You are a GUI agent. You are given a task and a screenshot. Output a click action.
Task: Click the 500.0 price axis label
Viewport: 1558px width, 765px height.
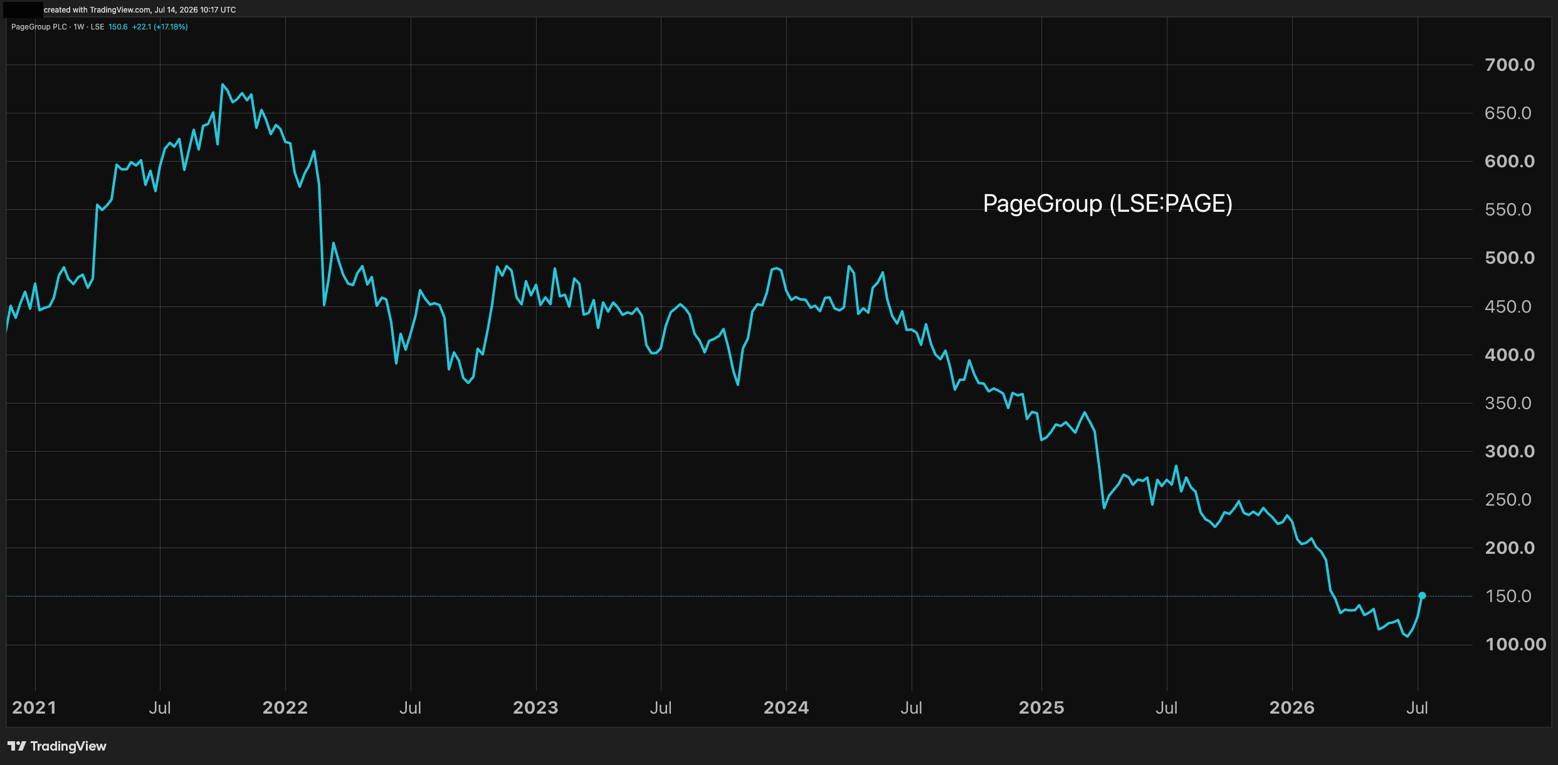(x=1510, y=258)
